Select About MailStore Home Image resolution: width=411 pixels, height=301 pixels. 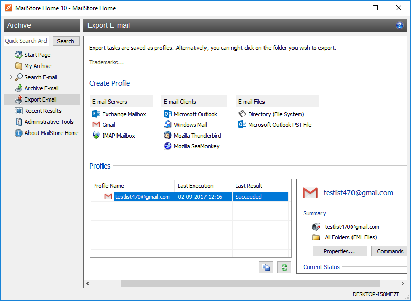tap(51, 133)
